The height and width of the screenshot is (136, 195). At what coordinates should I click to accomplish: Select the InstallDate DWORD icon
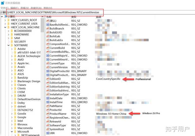coord(48,98)
